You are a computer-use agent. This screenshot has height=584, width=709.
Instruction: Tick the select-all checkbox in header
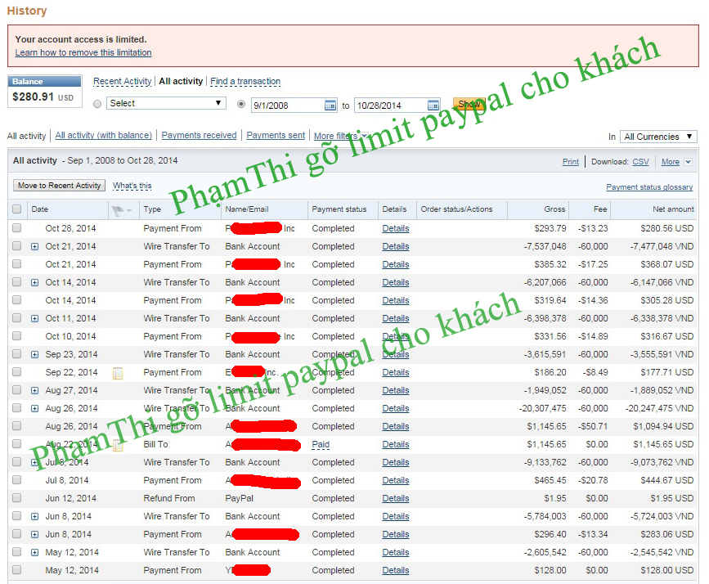click(16, 209)
